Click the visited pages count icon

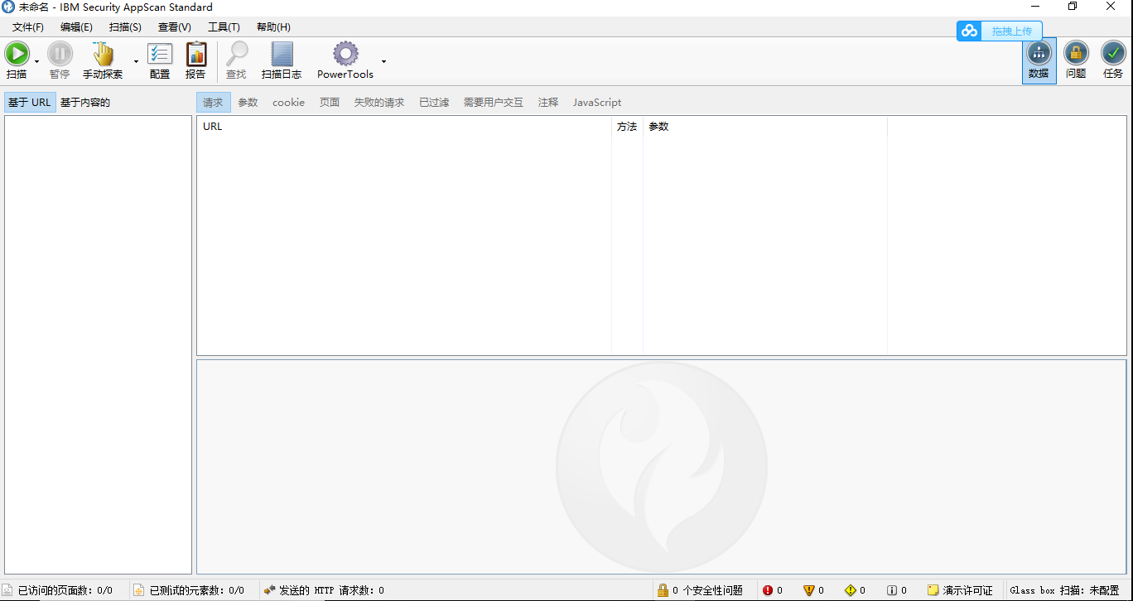8,590
